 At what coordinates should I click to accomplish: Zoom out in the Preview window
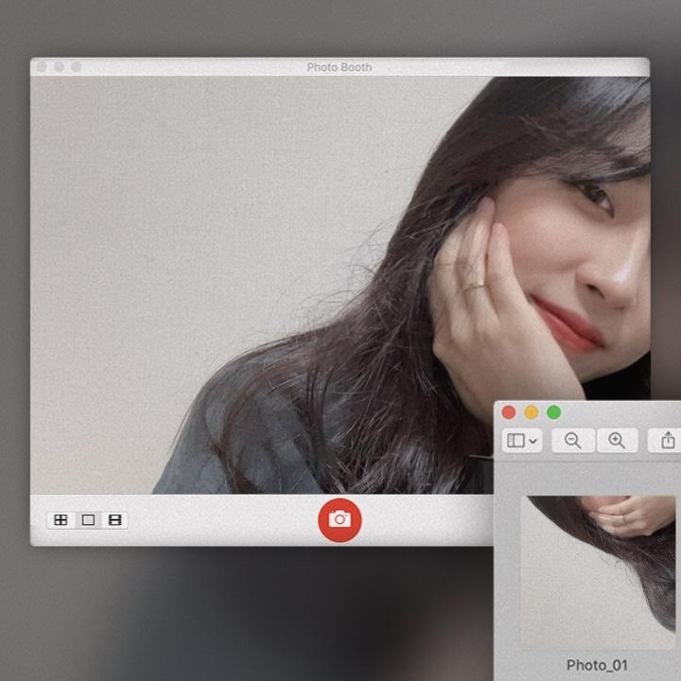click(573, 441)
